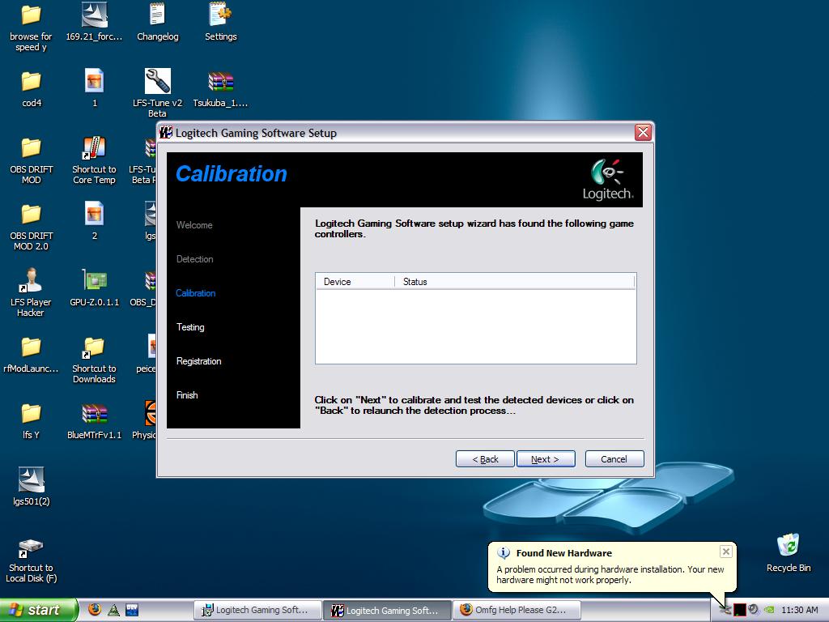The height and width of the screenshot is (622, 829).
Task: Select Welcome step in the wizard sidebar
Action: pos(194,225)
